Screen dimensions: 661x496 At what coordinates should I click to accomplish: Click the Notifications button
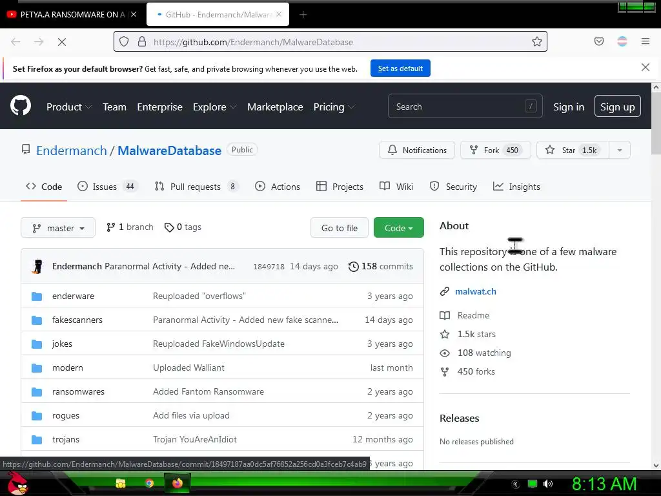[x=416, y=150]
